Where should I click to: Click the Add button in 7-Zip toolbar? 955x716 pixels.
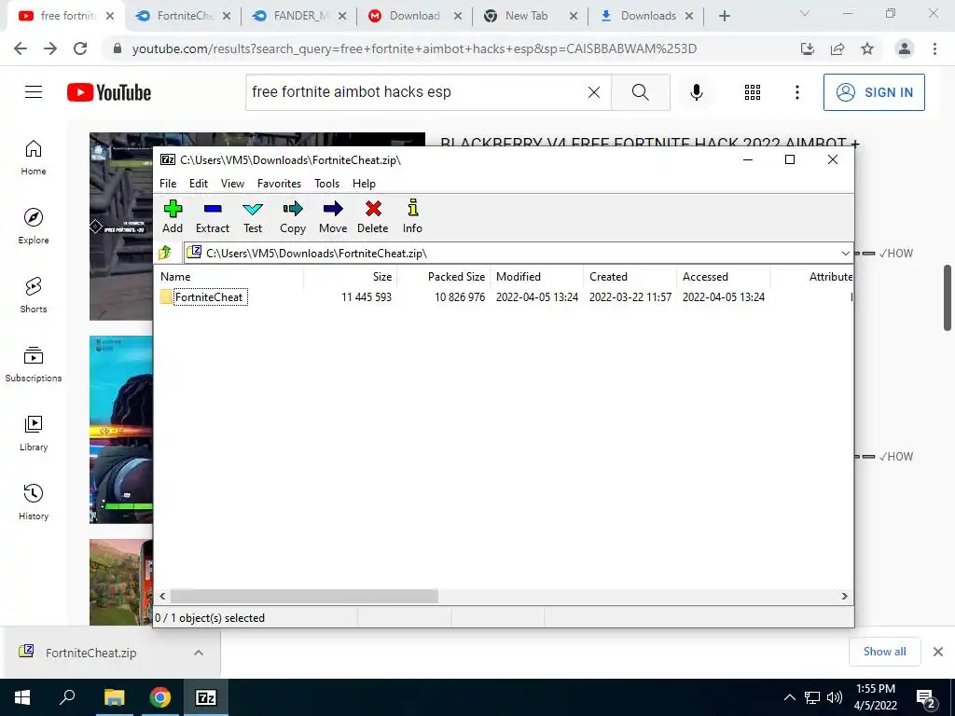(173, 216)
